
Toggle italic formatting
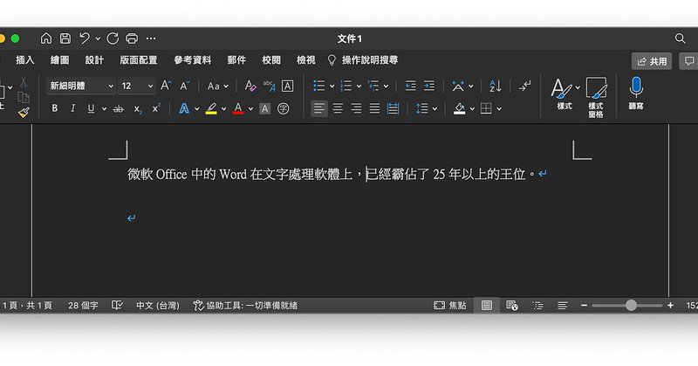(72, 109)
